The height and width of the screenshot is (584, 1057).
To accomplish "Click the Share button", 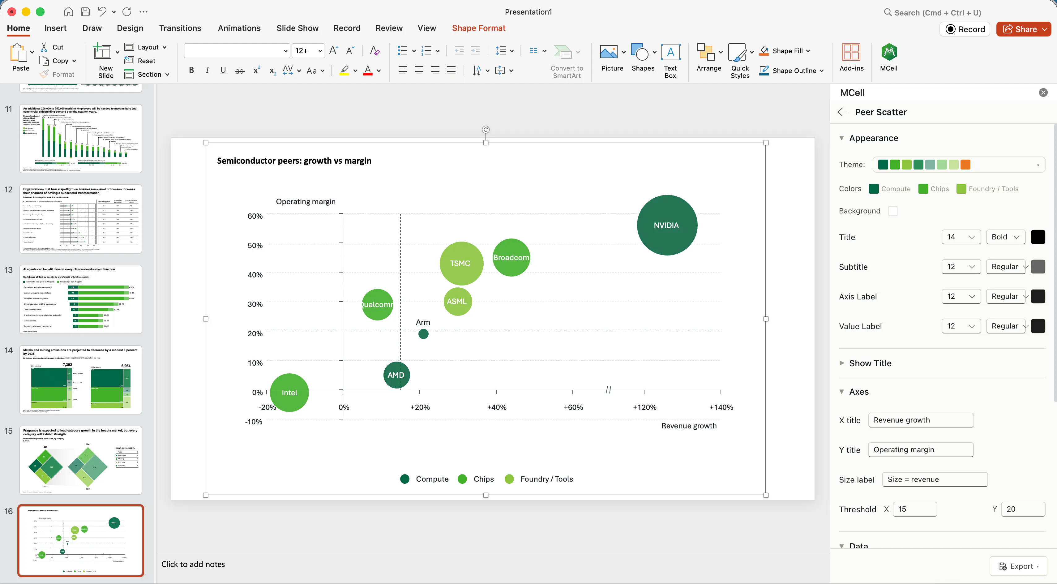I will 1023,29.
